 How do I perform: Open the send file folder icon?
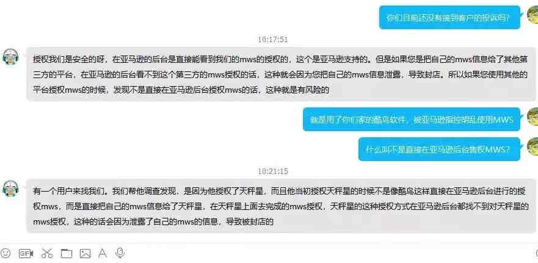pos(66,253)
